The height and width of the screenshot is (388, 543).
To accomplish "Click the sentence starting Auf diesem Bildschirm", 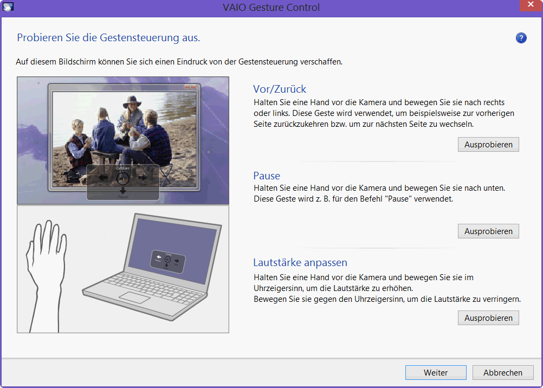I will 179,62.
